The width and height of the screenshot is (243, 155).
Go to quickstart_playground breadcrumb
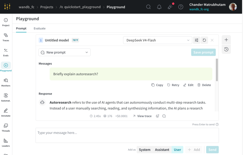[80, 7]
